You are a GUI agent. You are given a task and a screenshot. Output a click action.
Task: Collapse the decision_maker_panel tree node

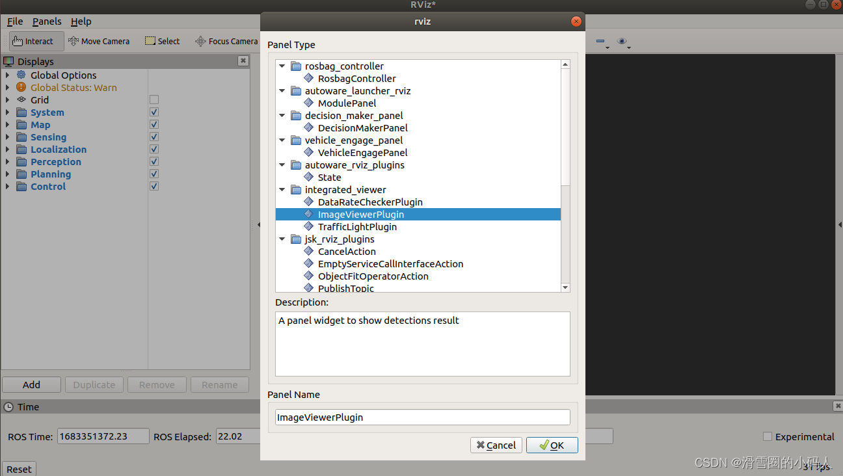point(282,115)
